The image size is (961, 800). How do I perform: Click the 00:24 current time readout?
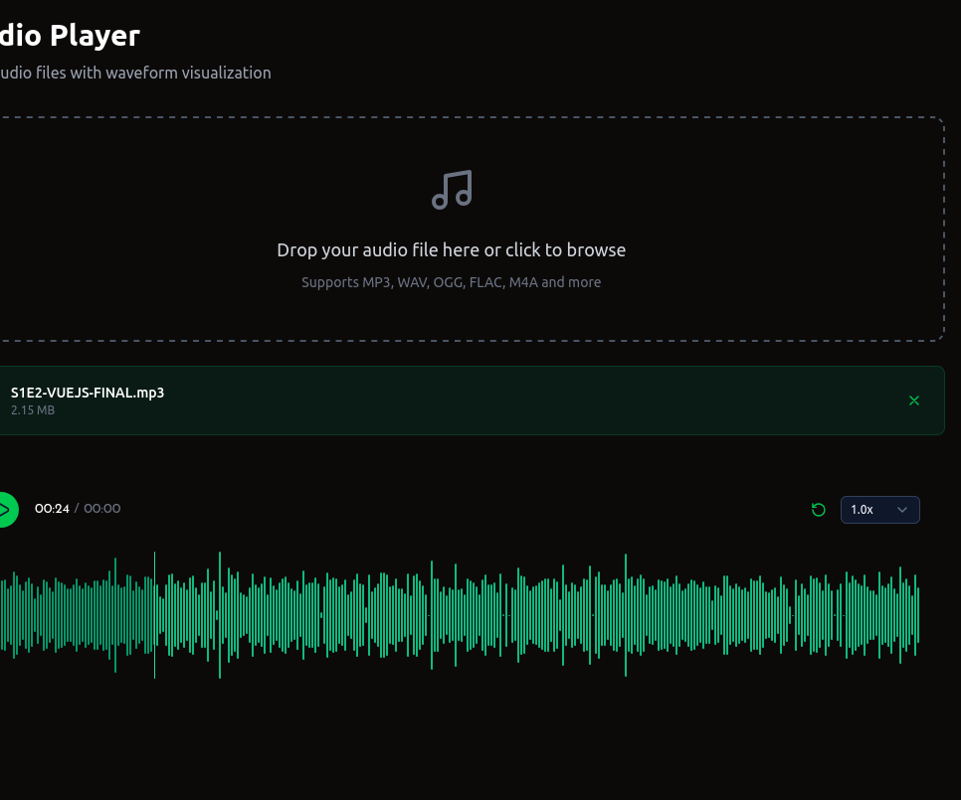pos(52,509)
